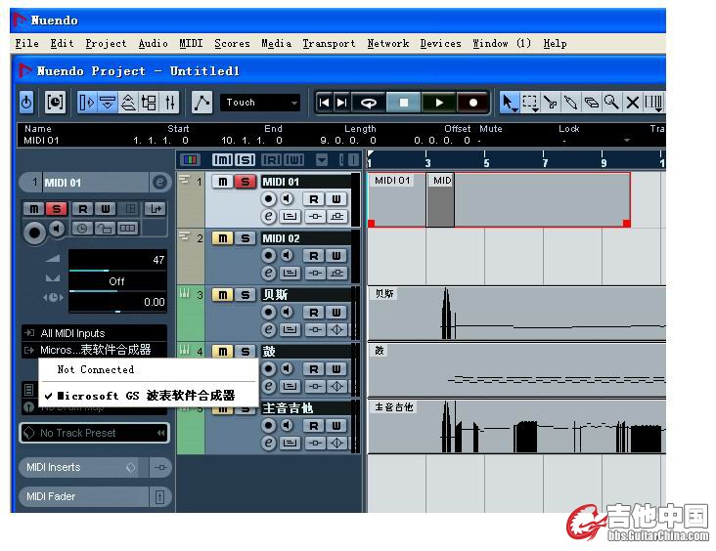Click the track colors toggle in track list header

[190, 159]
